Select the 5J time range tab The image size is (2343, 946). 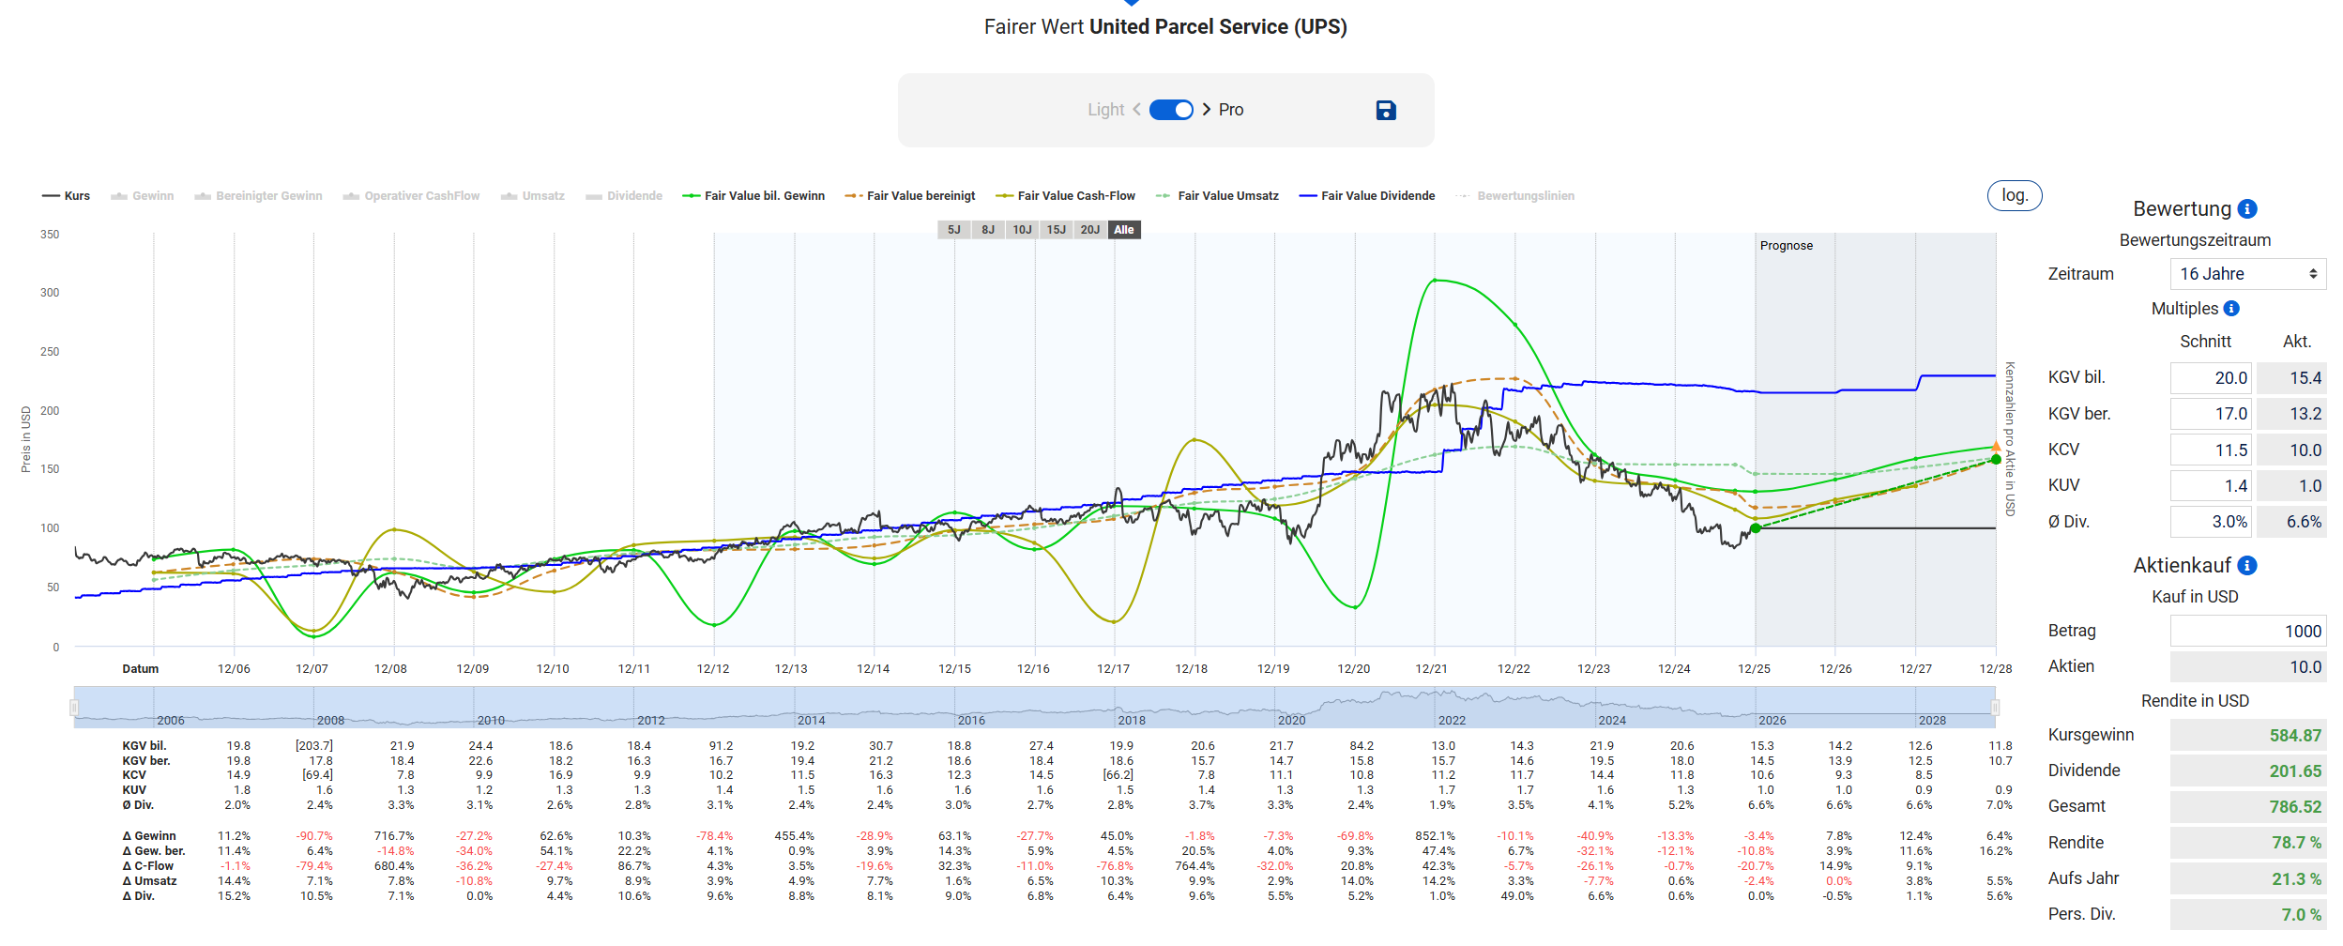(953, 230)
